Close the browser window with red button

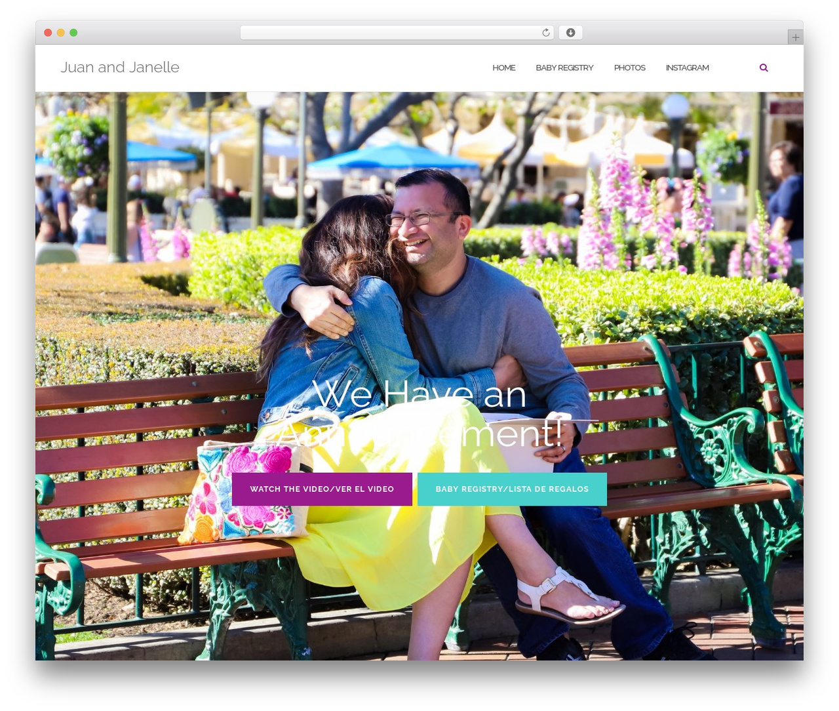48,33
